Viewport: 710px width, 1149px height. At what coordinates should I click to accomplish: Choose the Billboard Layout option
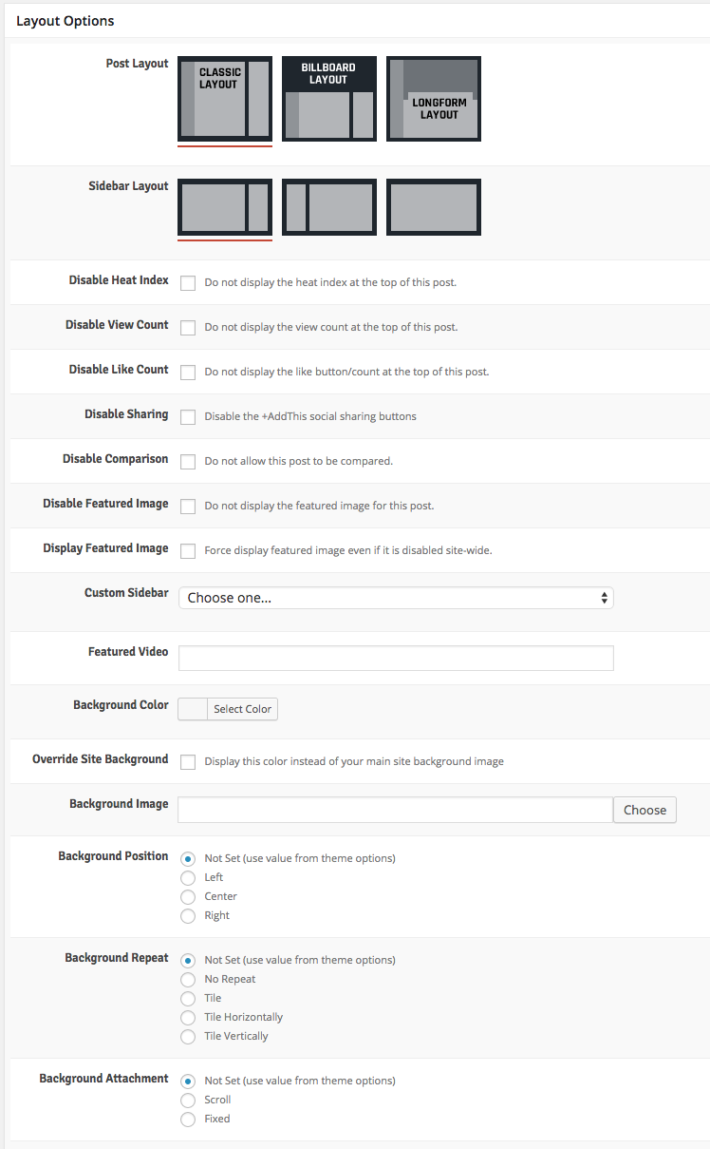pos(329,98)
